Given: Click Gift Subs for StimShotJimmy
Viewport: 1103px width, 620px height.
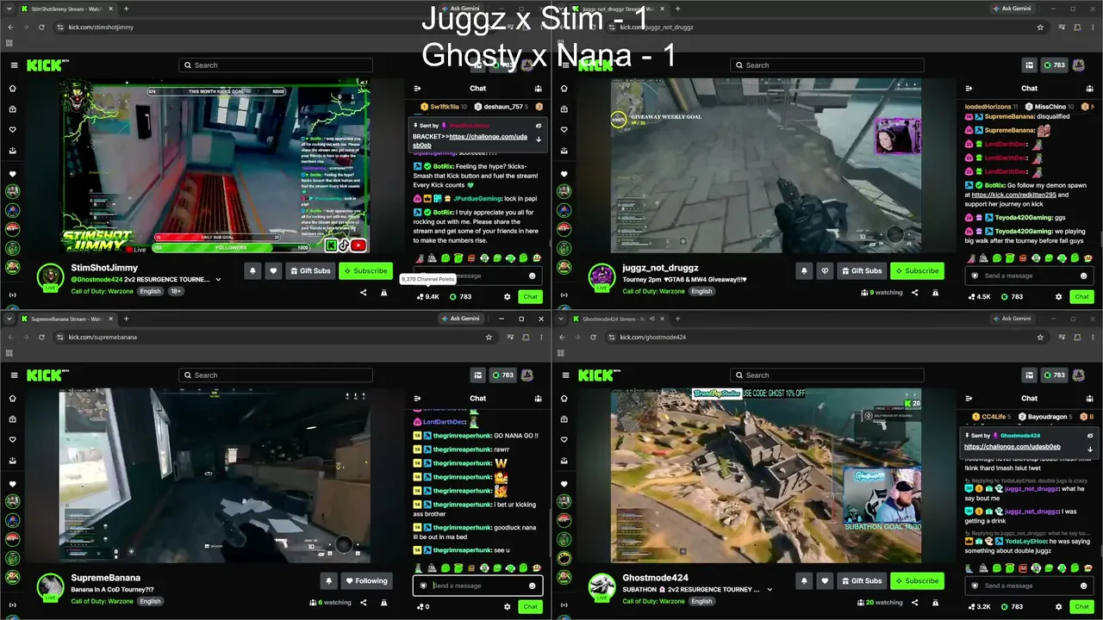Looking at the screenshot, I should click(309, 270).
